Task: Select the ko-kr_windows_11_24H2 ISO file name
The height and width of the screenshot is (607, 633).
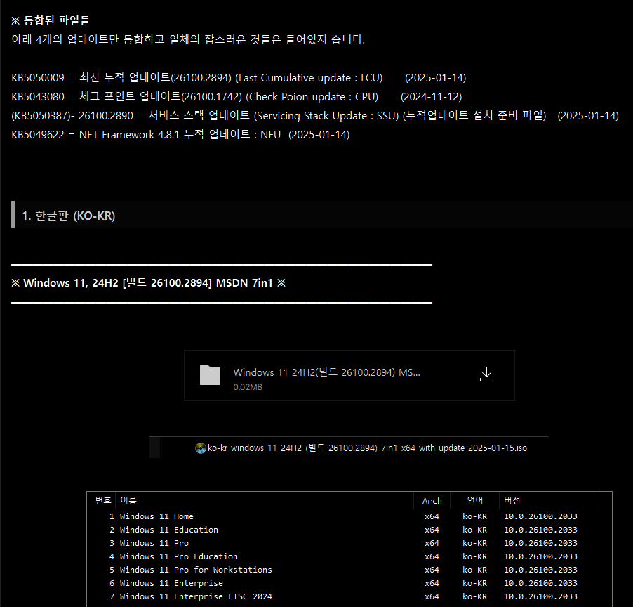Action: (367, 448)
